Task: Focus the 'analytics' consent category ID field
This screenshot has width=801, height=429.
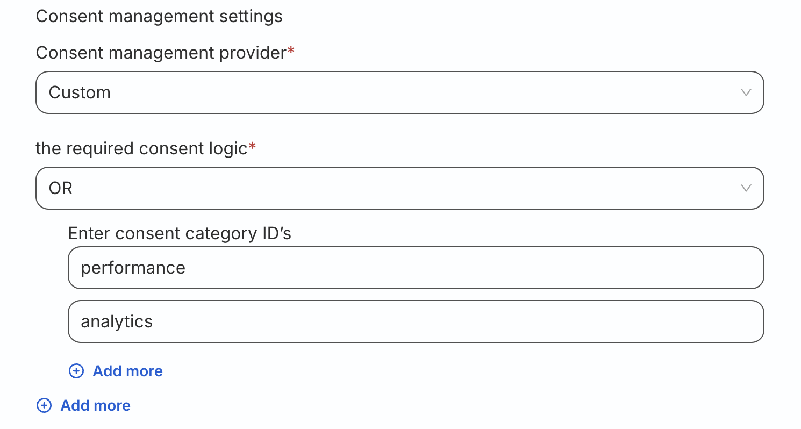Action: point(415,321)
